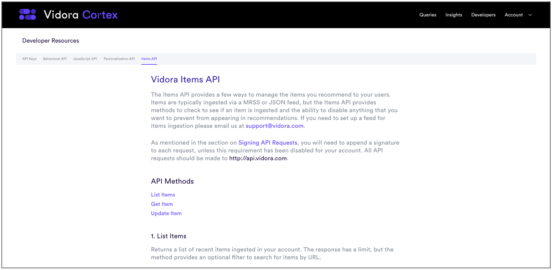552x270 pixels.
Task: Click the API Methods heading
Action: click(172, 181)
